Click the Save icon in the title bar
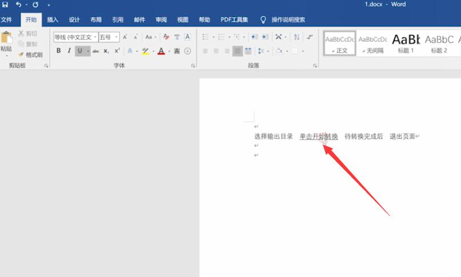 [x=5, y=5]
